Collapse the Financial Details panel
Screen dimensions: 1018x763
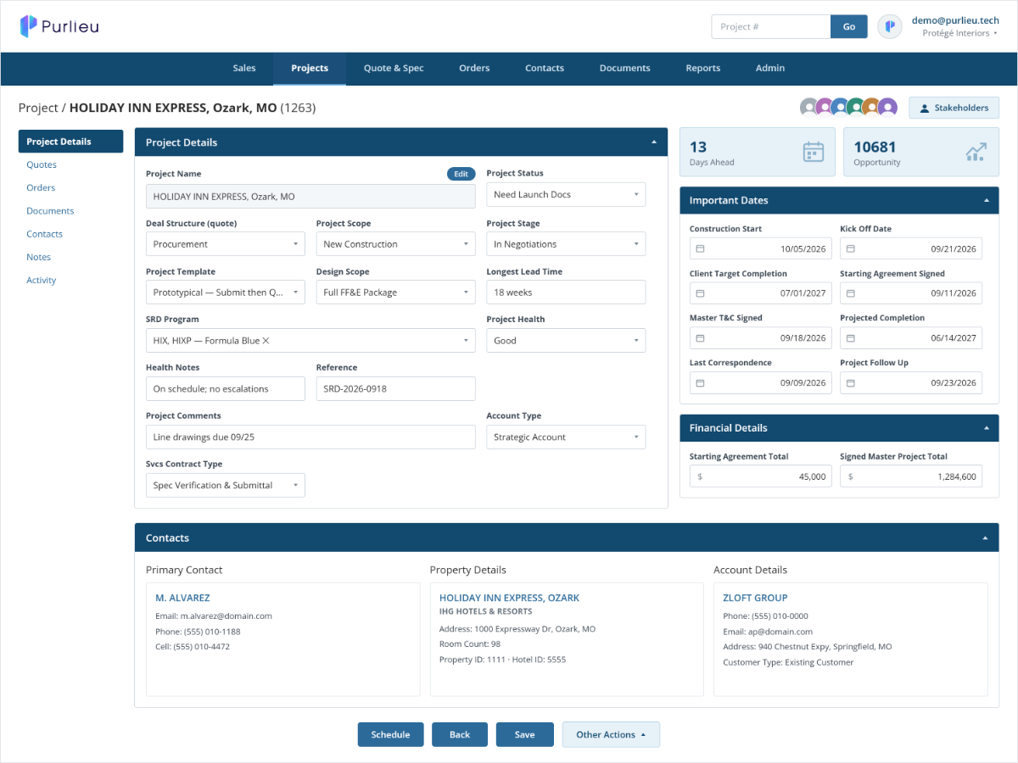pyautogui.click(x=986, y=428)
